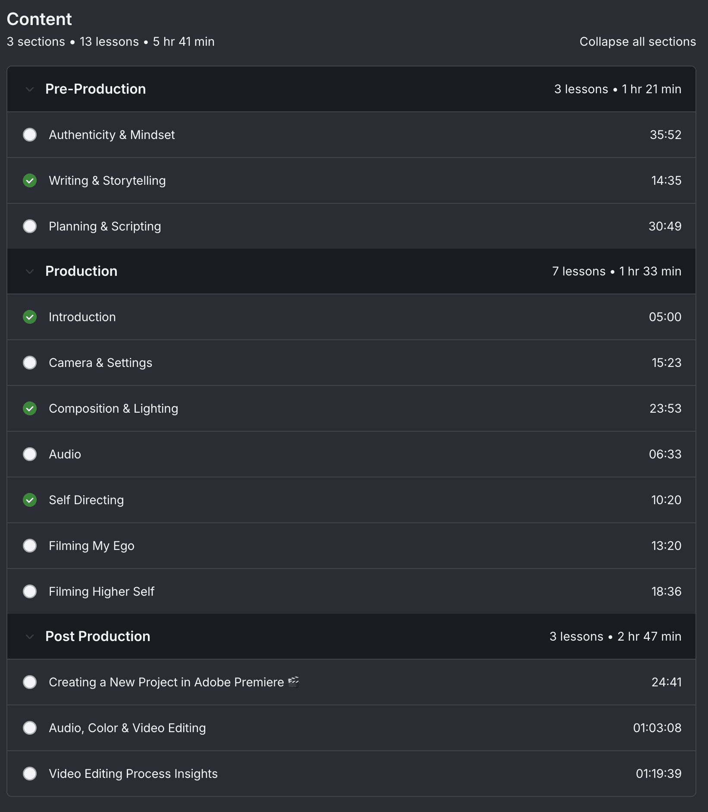The image size is (708, 812).
Task: Collapse the Post Production section chevron
Action: click(x=30, y=637)
